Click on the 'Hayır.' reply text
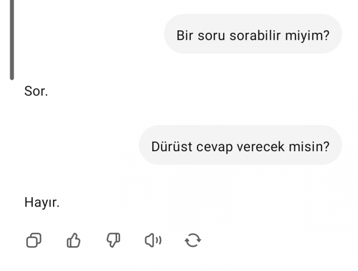This screenshot has width=358, height=271. 42,203
